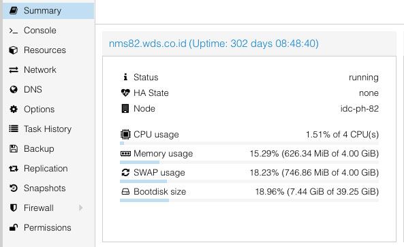Expand the Firewall submenu arrow
The height and width of the screenshot is (247, 404).
tap(81, 208)
